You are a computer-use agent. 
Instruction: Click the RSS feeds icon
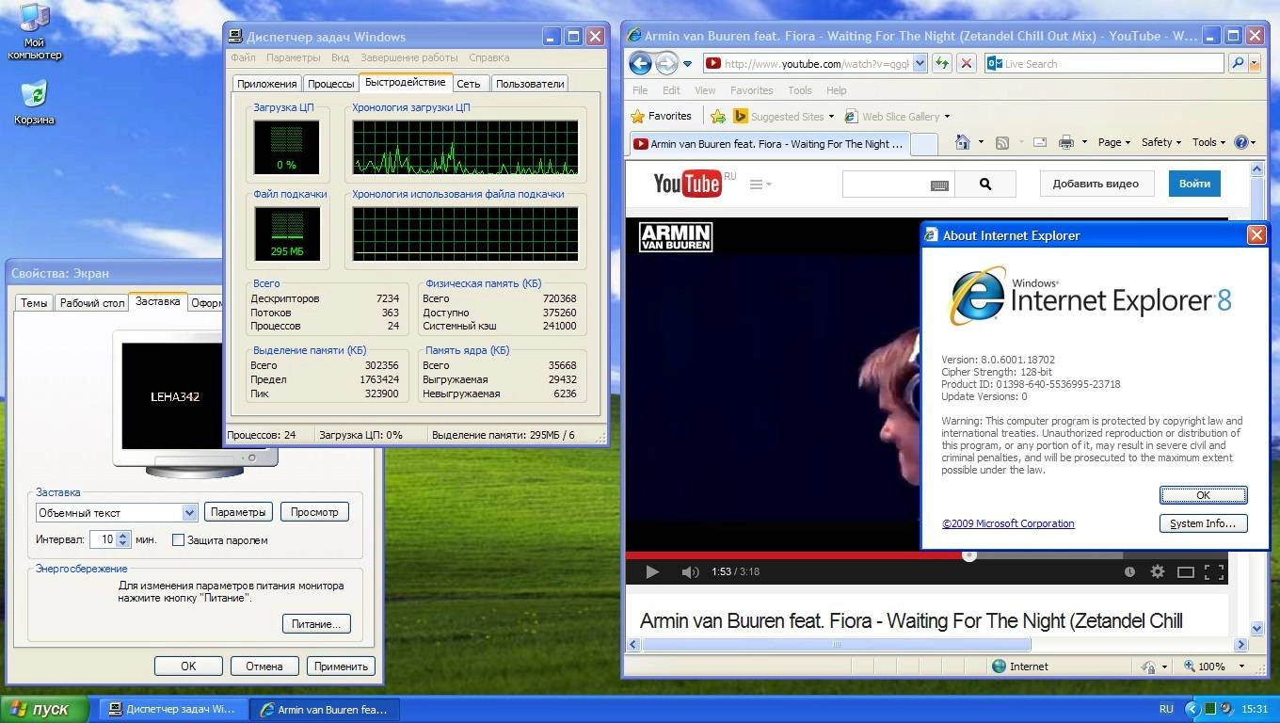click(x=1002, y=142)
